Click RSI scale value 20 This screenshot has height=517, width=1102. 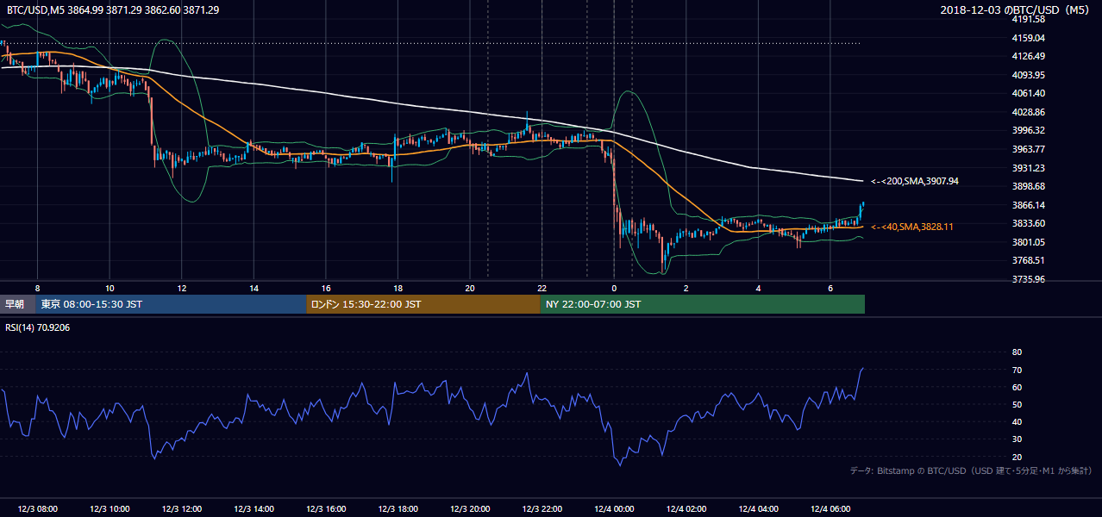pos(1017,457)
